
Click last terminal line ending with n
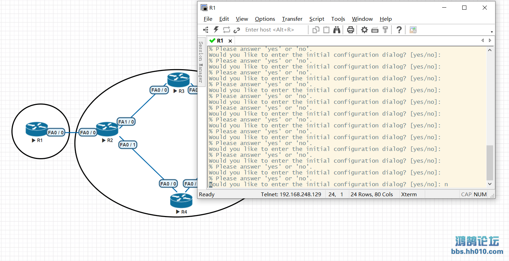coord(328,184)
